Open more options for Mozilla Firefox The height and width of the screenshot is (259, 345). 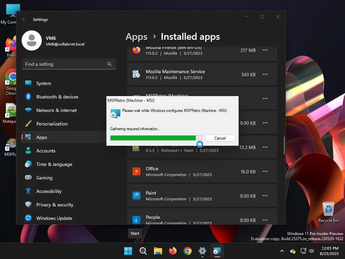tap(265, 50)
